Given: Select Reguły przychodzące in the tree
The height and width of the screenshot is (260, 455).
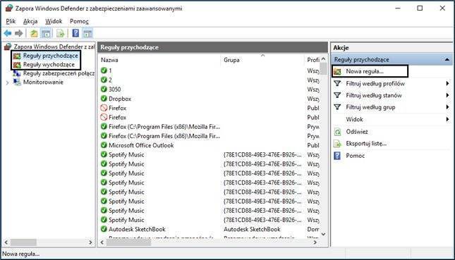Looking at the screenshot, I should (x=51, y=56).
